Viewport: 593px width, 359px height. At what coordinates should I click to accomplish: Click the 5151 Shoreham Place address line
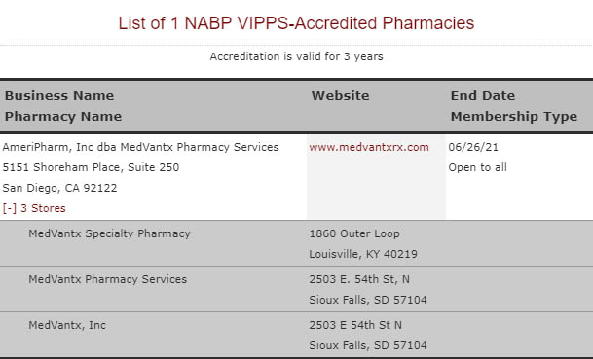(91, 167)
